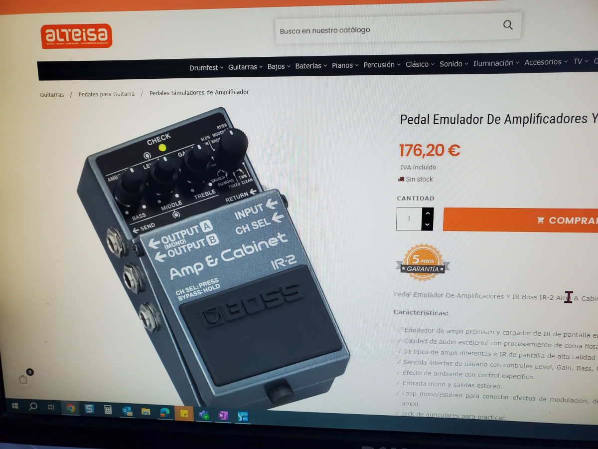Open Microsoft Teams from the taskbar
The image size is (598, 449).
(203, 415)
